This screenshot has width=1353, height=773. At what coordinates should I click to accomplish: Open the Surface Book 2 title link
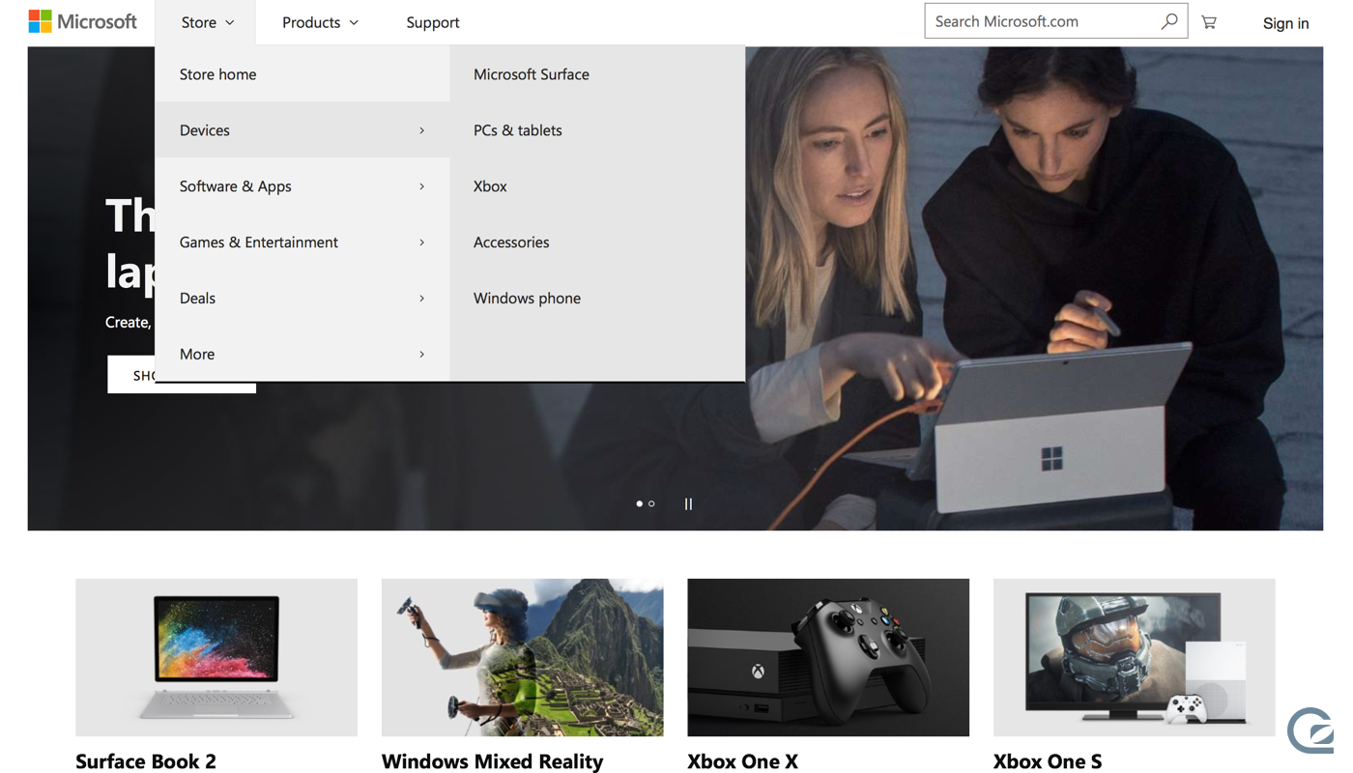click(146, 761)
